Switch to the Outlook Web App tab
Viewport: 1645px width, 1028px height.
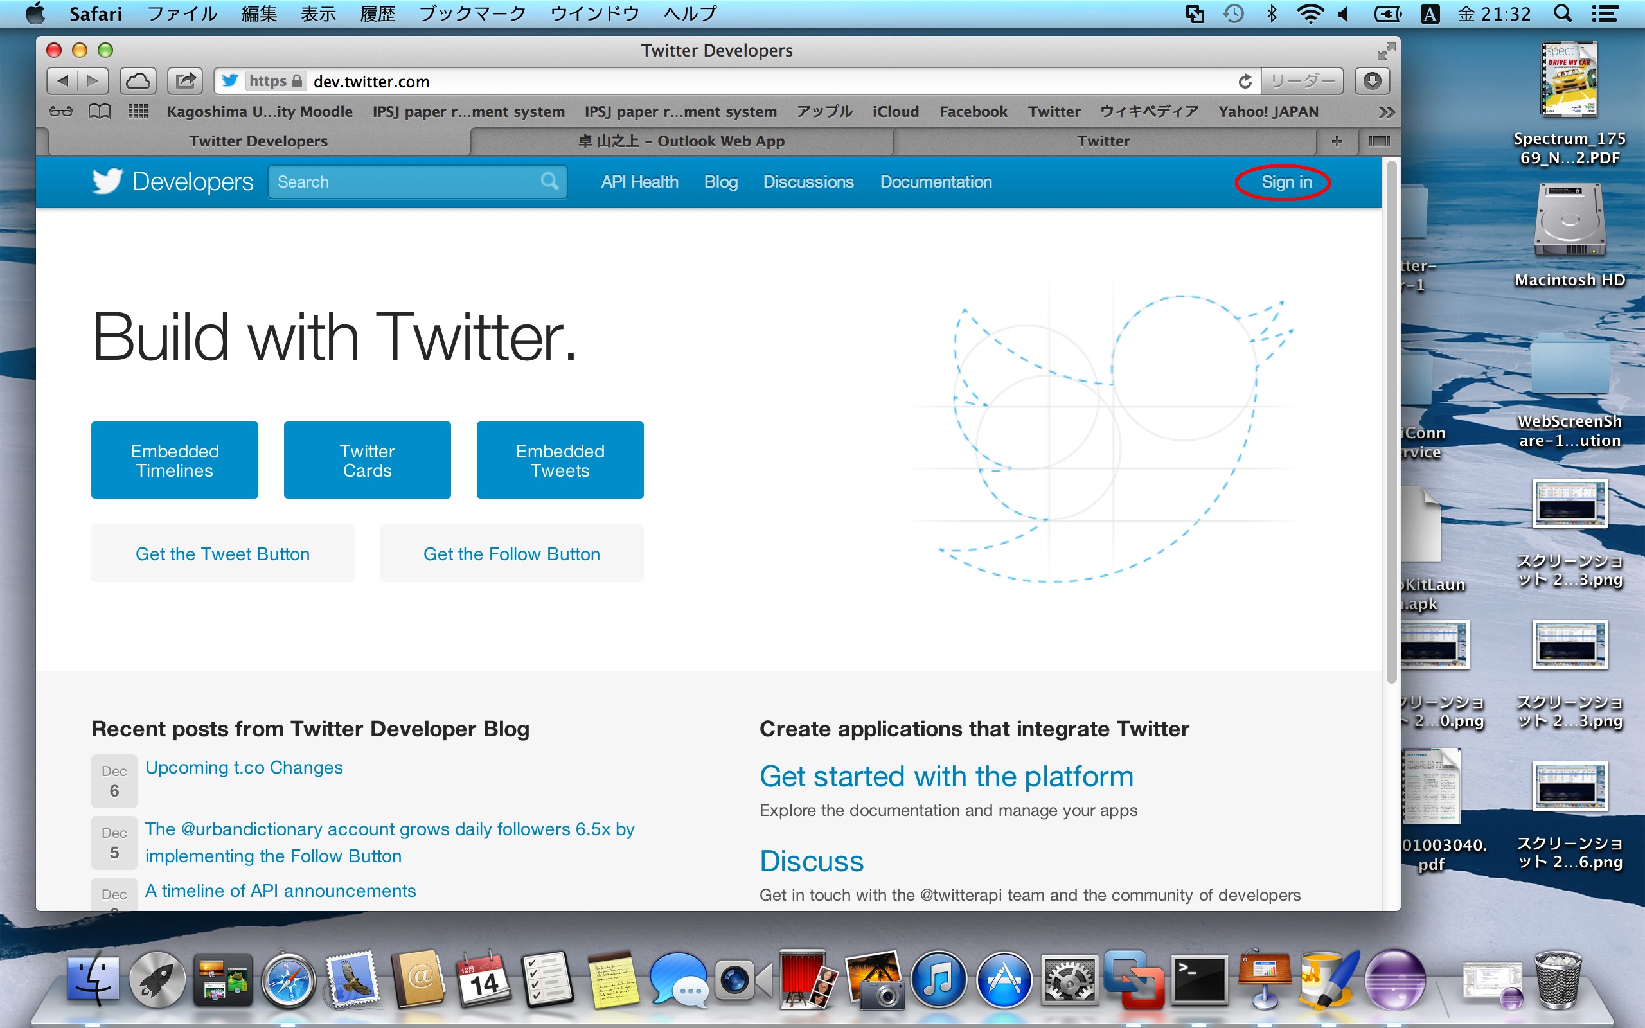(x=681, y=141)
